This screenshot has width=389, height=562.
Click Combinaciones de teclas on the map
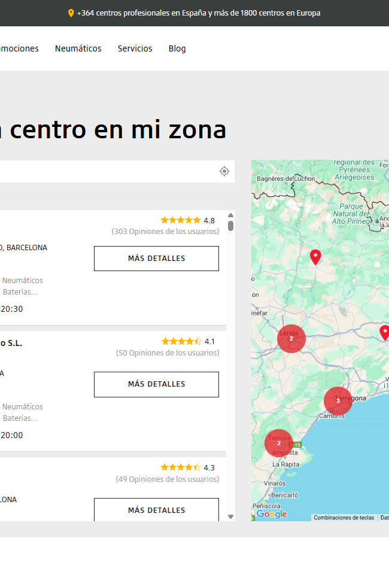coord(344,518)
